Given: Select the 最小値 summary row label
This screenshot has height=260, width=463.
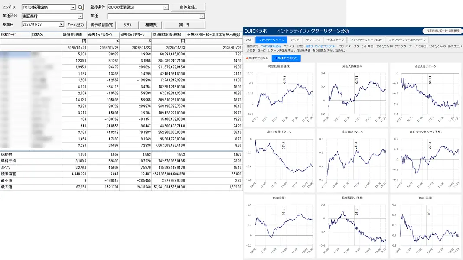Looking at the screenshot, I should (7, 180).
